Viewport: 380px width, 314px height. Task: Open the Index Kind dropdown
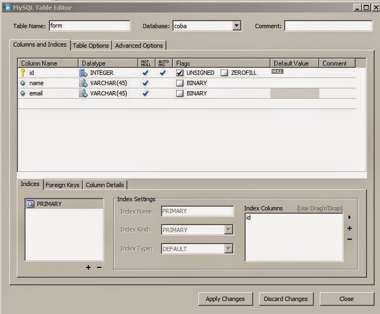(229, 229)
